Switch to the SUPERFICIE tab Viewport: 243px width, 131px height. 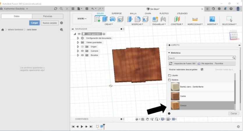click(x=116, y=13)
